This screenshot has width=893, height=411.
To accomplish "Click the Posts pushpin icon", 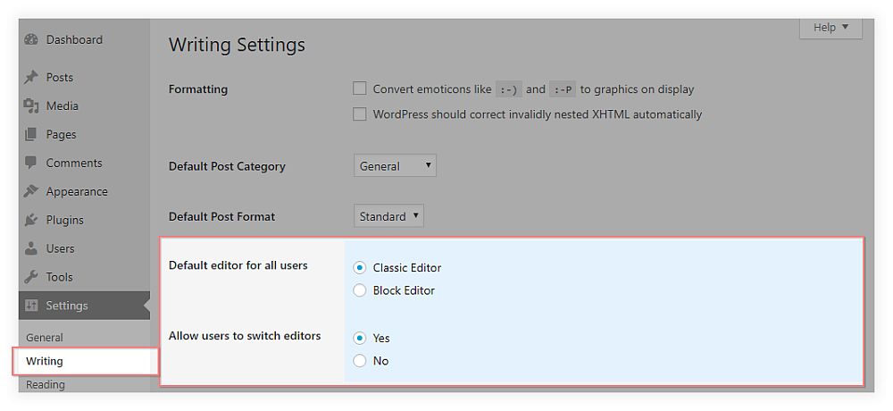I will click(30, 78).
